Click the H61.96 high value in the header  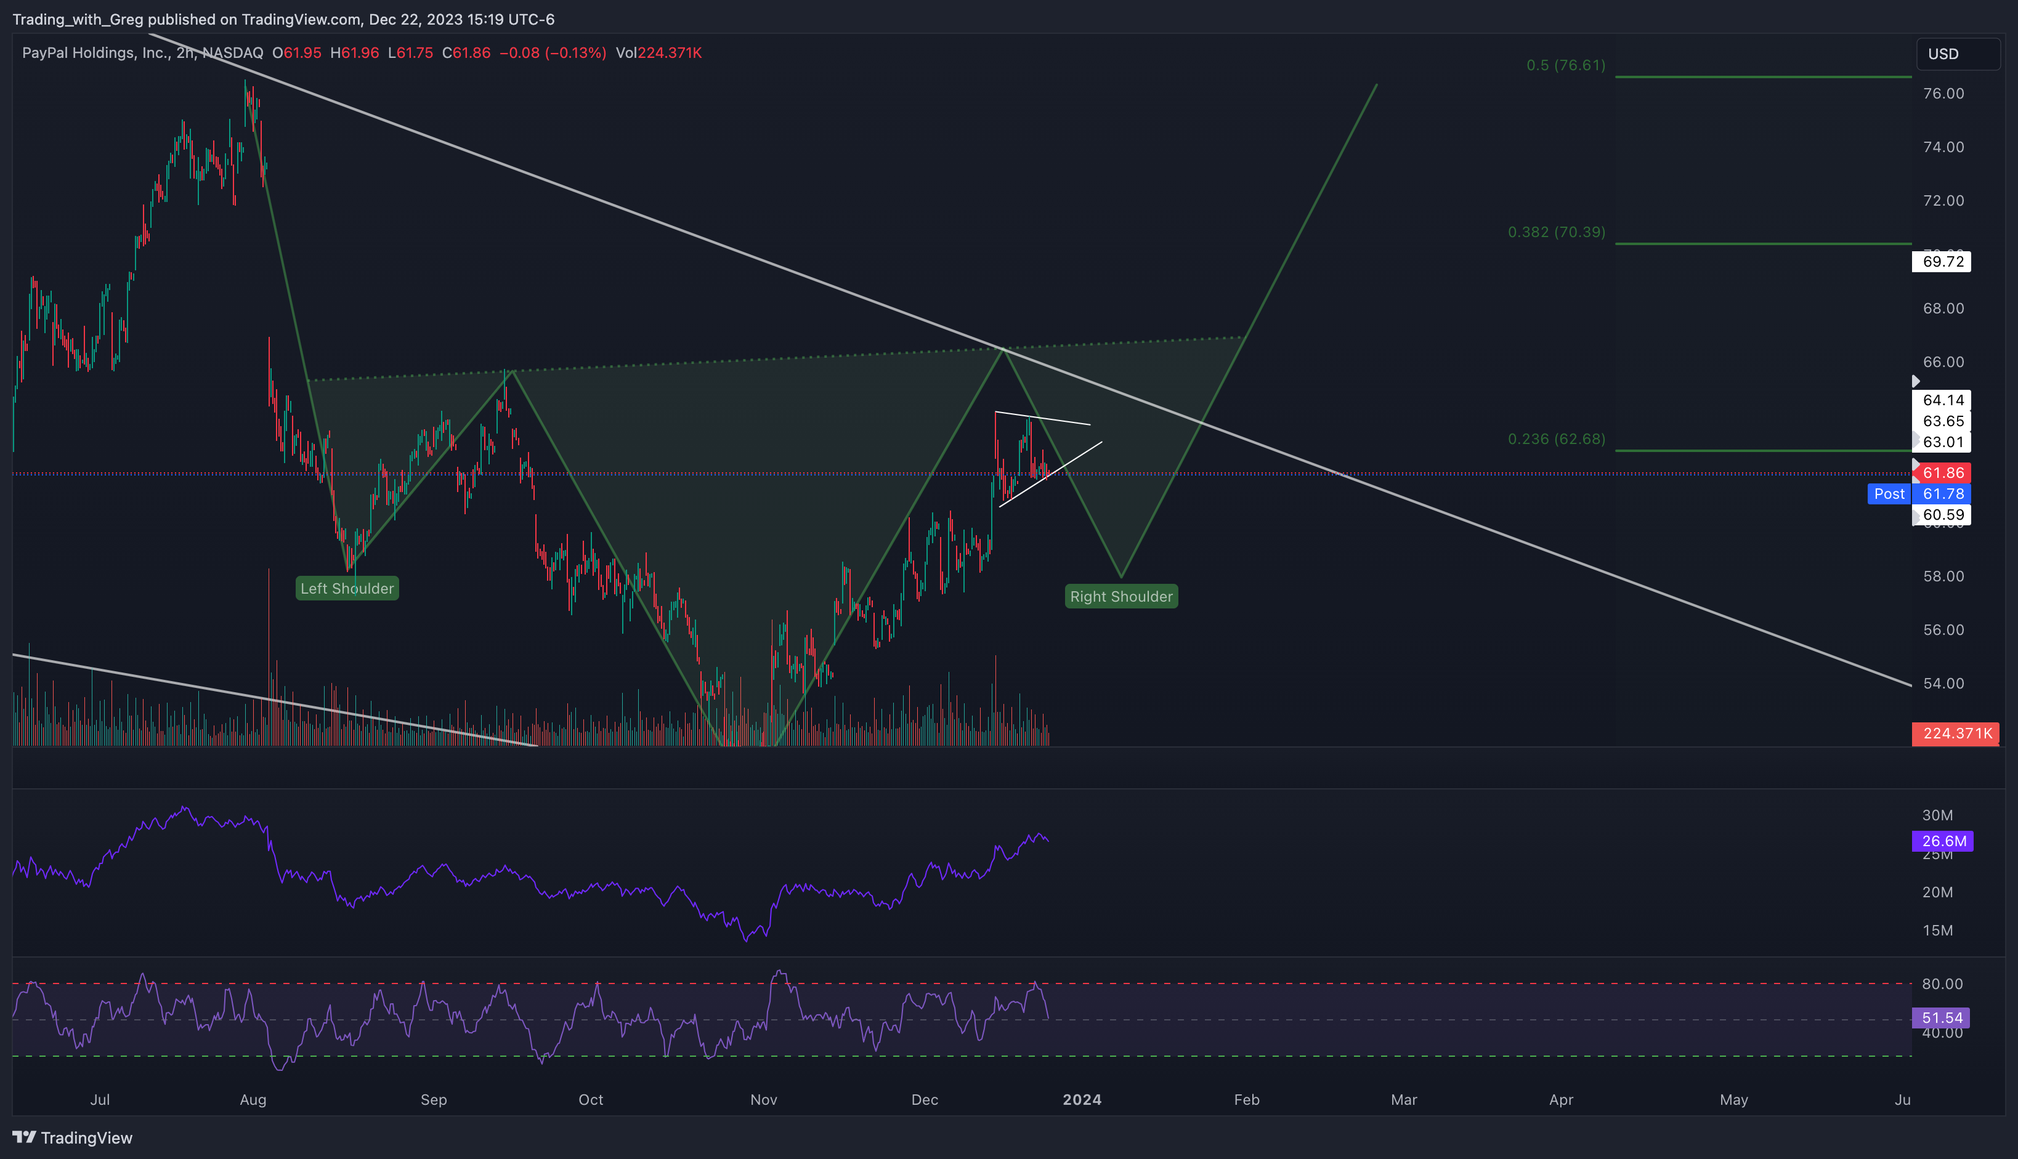point(354,52)
